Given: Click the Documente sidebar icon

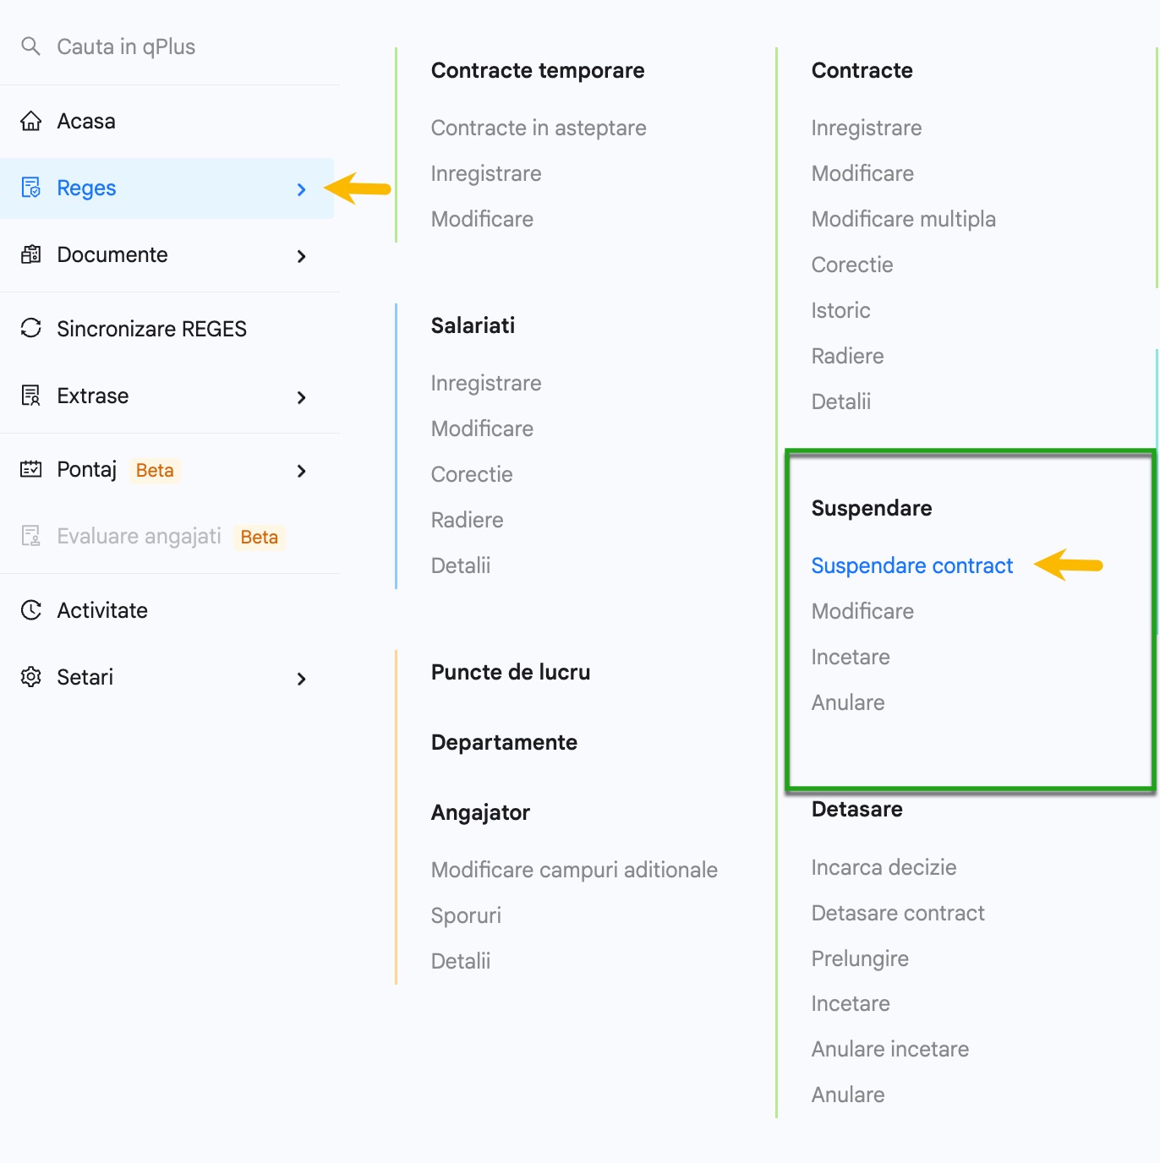Looking at the screenshot, I should point(31,254).
